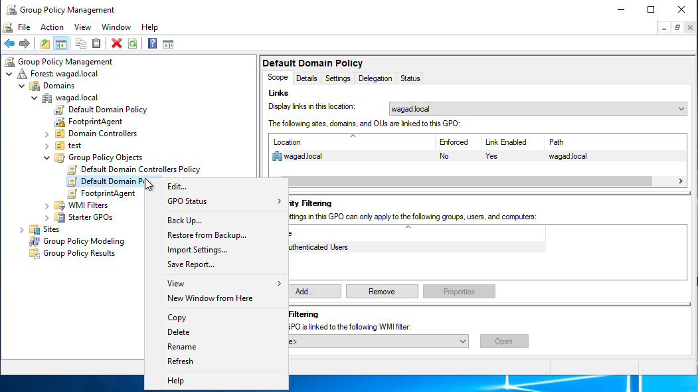Screen dimensions: 698x392
Task: Click the Back arrow toolbar icon
Action: click(x=9, y=44)
